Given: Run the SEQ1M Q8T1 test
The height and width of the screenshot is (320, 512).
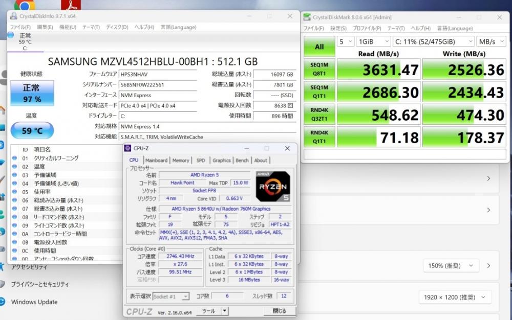Looking at the screenshot, I should tap(319, 69).
